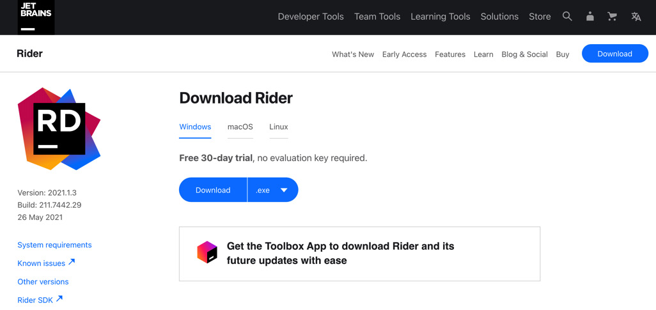Expand the .exe installer type dropdown
656x310 pixels.
pos(273,190)
